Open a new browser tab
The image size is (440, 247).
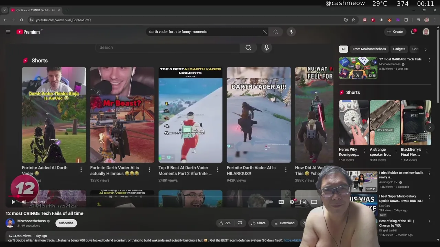67,10
